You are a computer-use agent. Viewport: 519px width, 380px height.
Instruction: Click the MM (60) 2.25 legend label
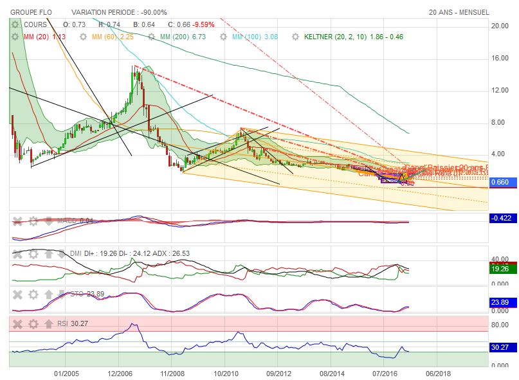(113, 37)
